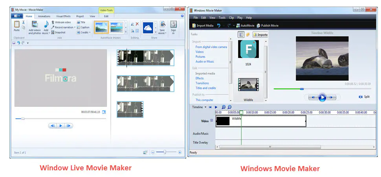The height and width of the screenshot is (177, 381).
Task: Click the zoom in plus button
Action: coord(180,152)
